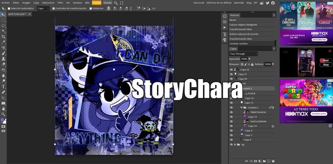Open the Pass Through blend mode dropdown
The height and width of the screenshot is (164, 333).
pos(244,54)
